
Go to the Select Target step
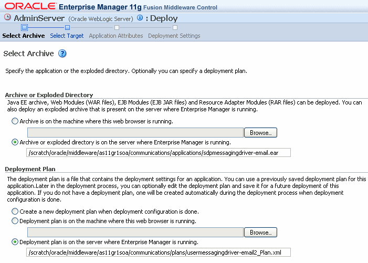pyautogui.click(x=67, y=36)
